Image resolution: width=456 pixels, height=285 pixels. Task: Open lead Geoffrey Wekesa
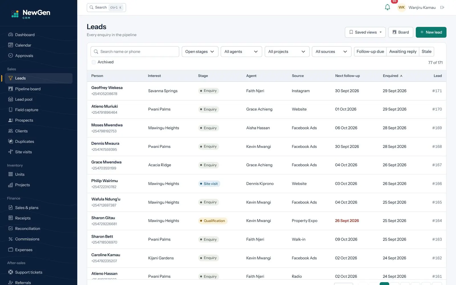click(x=107, y=88)
